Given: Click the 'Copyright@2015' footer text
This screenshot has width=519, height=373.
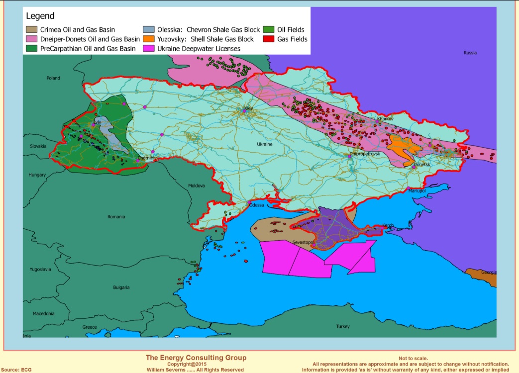Looking at the screenshot, I should tap(187, 364).
